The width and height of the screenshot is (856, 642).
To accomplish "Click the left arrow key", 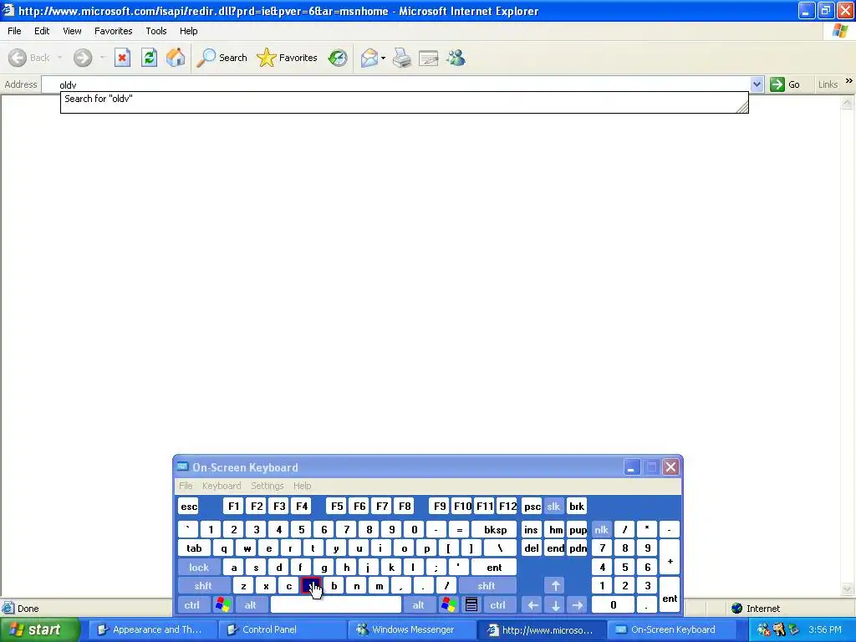I will tap(532, 605).
